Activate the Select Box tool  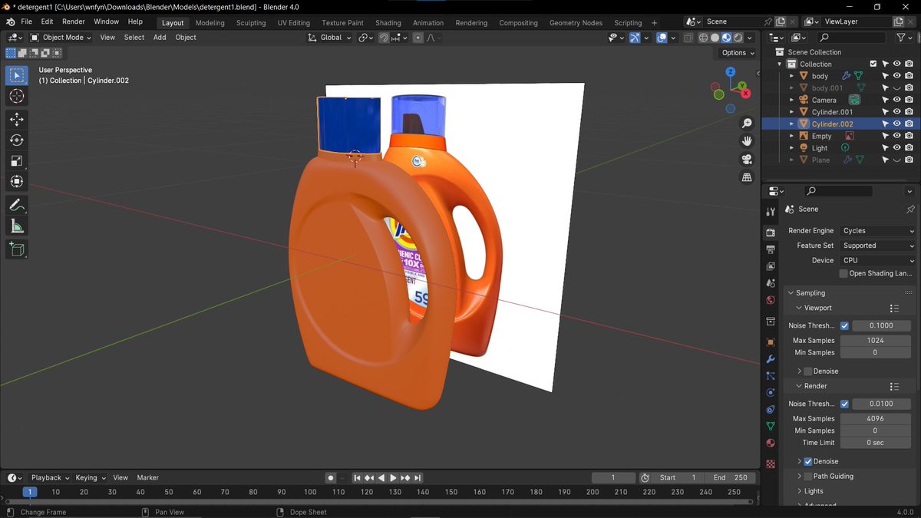click(17, 75)
